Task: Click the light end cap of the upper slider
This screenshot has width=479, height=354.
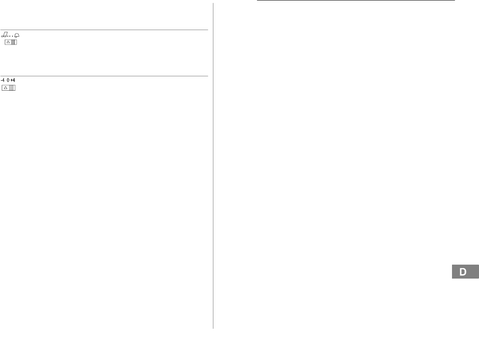Action: [16, 42]
